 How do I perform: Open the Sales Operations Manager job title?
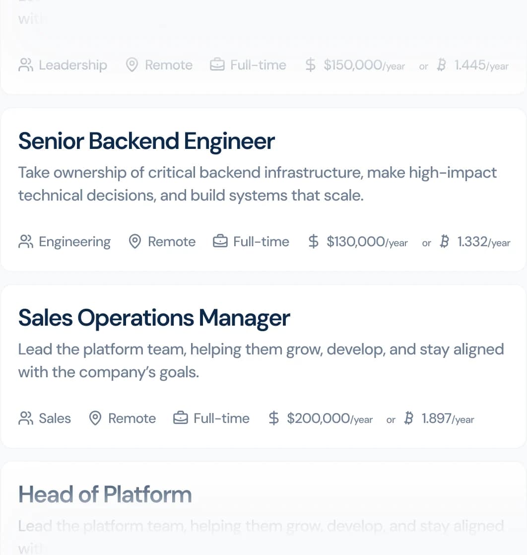[x=154, y=318]
